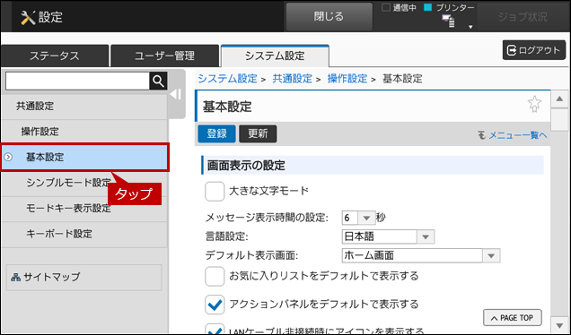Open モードキー表示設定 menu item
This screenshot has height=335, width=571.
point(84,208)
